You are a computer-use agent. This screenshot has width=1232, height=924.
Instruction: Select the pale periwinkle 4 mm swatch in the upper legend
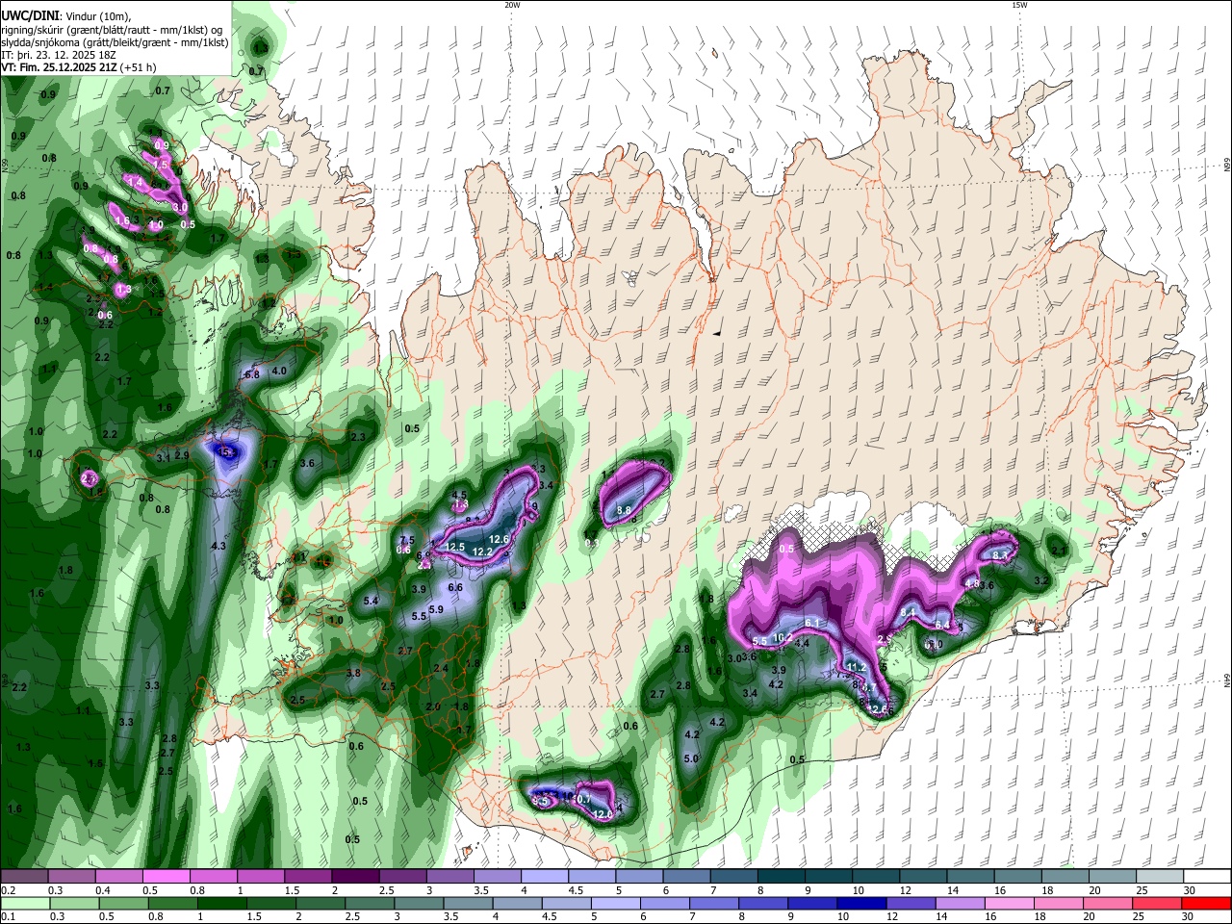click(x=545, y=876)
